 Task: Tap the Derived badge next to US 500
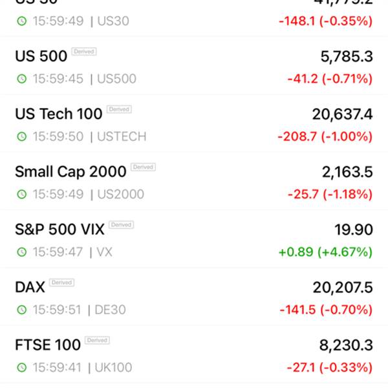tap(84, 52)
